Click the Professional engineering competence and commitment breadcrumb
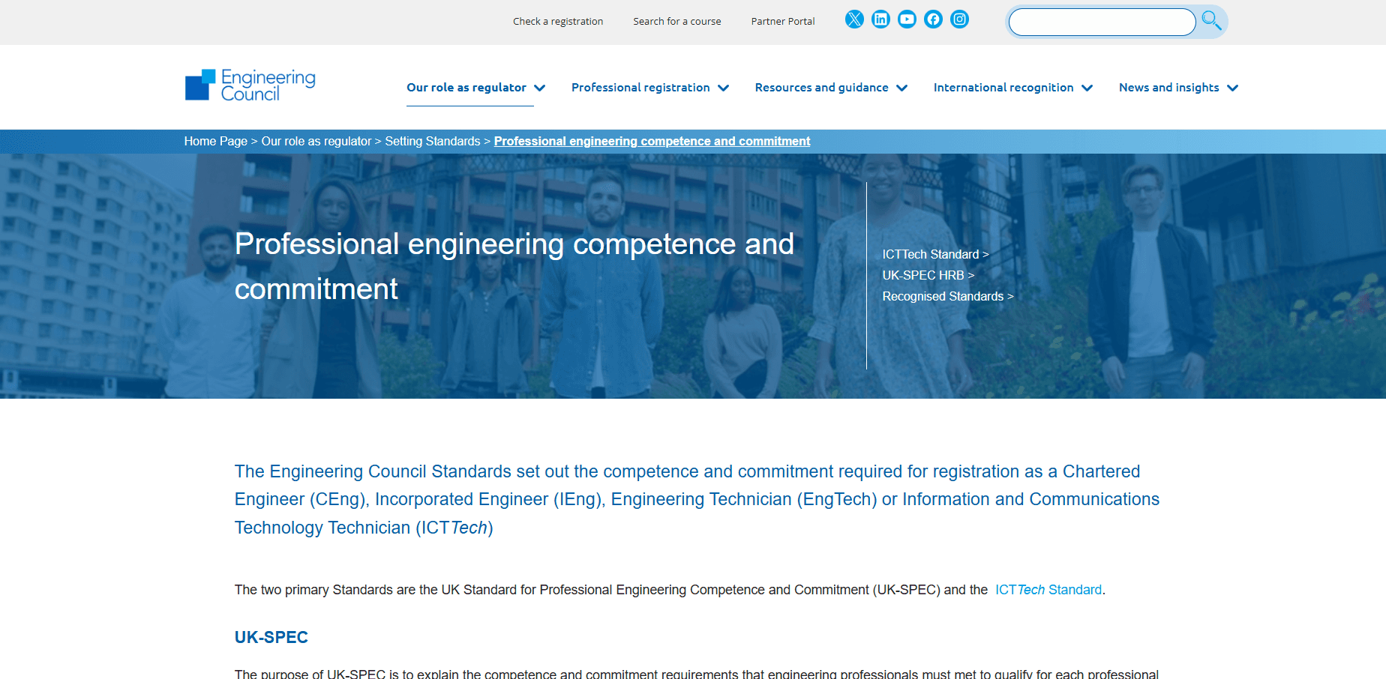1386x679 pixels. point(652,141)
